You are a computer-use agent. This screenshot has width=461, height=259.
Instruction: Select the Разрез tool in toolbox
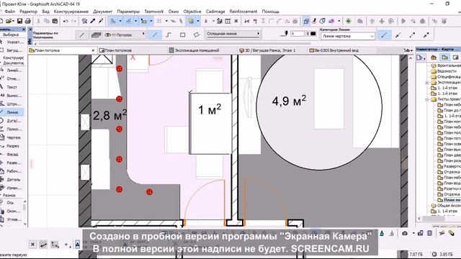(12, 146)
